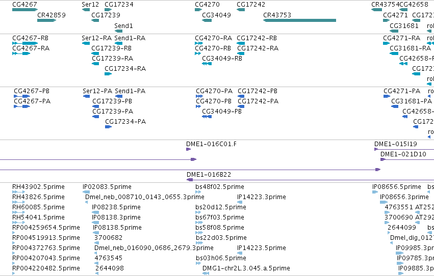
Task: Select EST RP004259654.5prime
Action: pyautogui.click(x=14, y=233)
